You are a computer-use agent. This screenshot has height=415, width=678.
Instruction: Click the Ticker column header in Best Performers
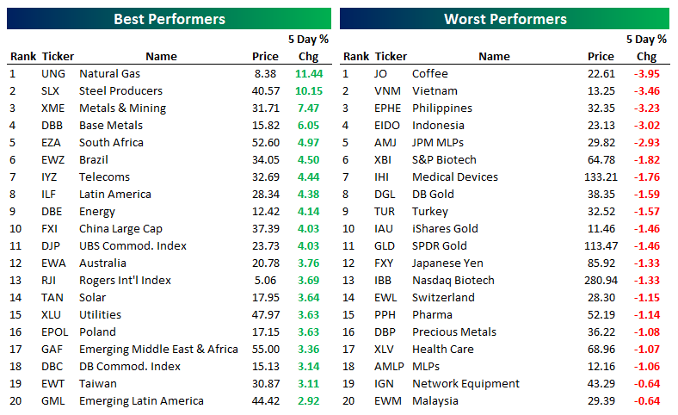pyautogui.click(x=58, y=57)
